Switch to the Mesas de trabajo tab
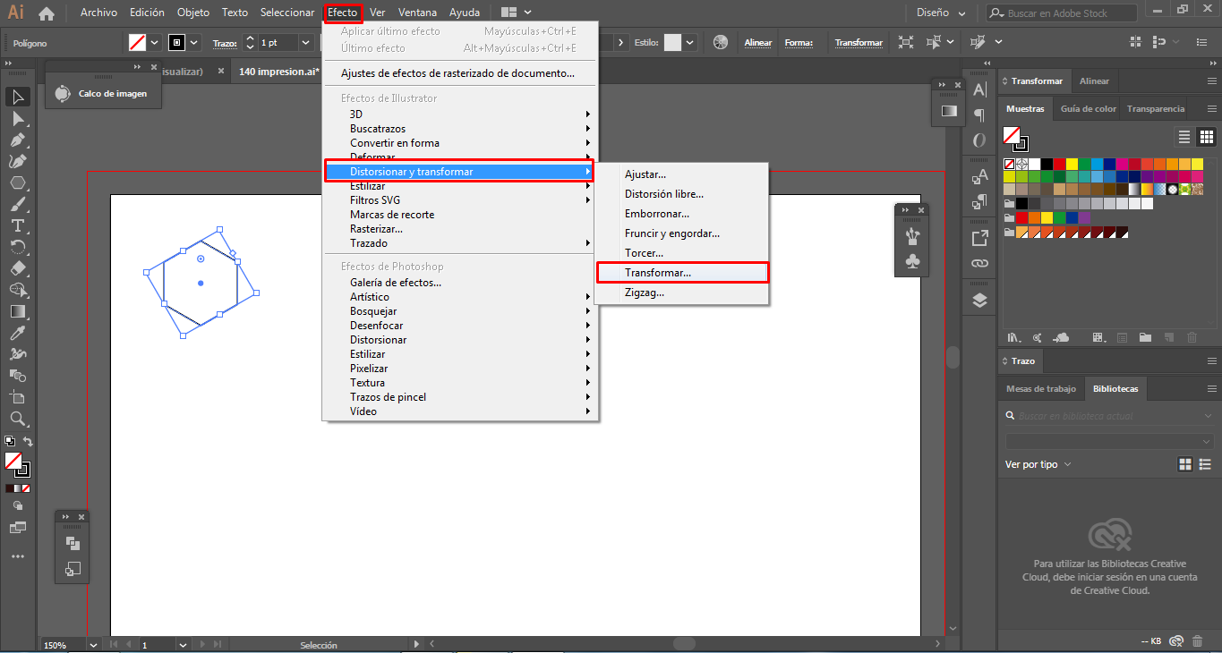 [x=1041, y=389]
